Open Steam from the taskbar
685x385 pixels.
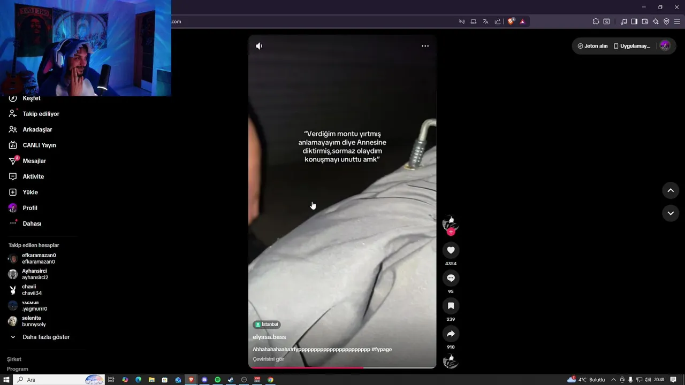pos(231,380)
